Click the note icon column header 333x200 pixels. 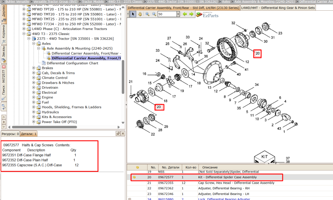(138, 167)
